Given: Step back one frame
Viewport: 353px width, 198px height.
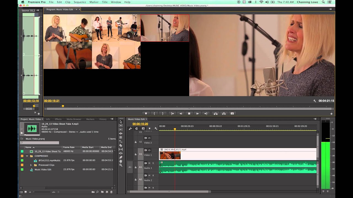Looking at the screenshot, I should [x=181, y=114].
